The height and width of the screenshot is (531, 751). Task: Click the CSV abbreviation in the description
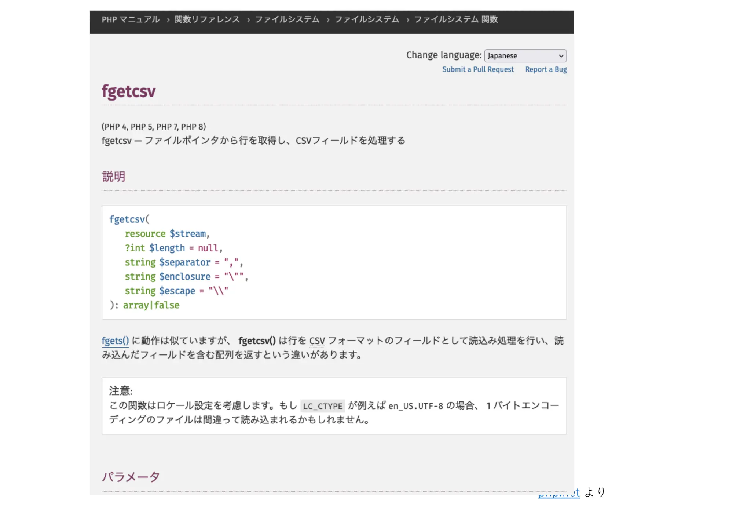[317, 341]
